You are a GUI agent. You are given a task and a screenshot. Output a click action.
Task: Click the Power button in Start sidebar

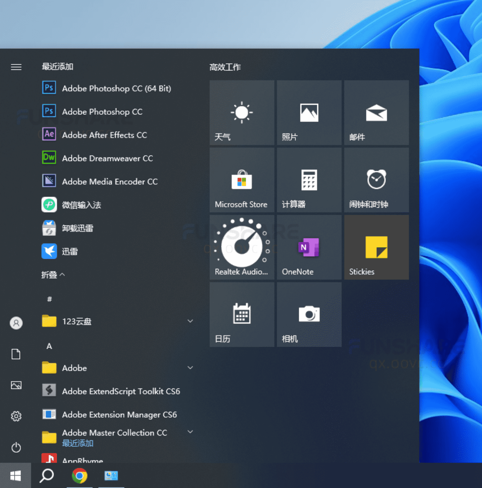coord(16,447)
